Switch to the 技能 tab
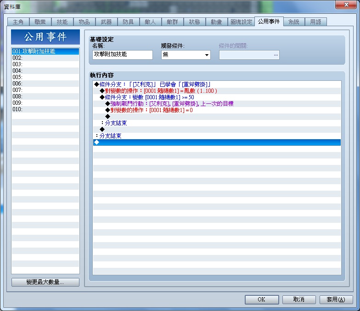360x311 pixels. [x=62, y=22]
